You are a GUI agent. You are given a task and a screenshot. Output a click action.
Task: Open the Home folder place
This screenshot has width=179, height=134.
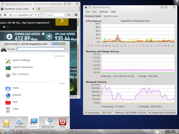pos(12,88)
